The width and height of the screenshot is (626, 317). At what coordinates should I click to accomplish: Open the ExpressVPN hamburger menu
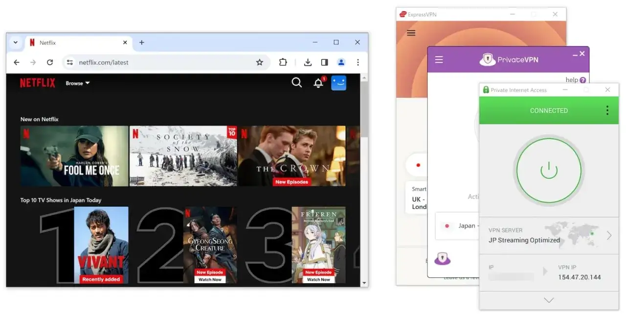coord(411,33)
